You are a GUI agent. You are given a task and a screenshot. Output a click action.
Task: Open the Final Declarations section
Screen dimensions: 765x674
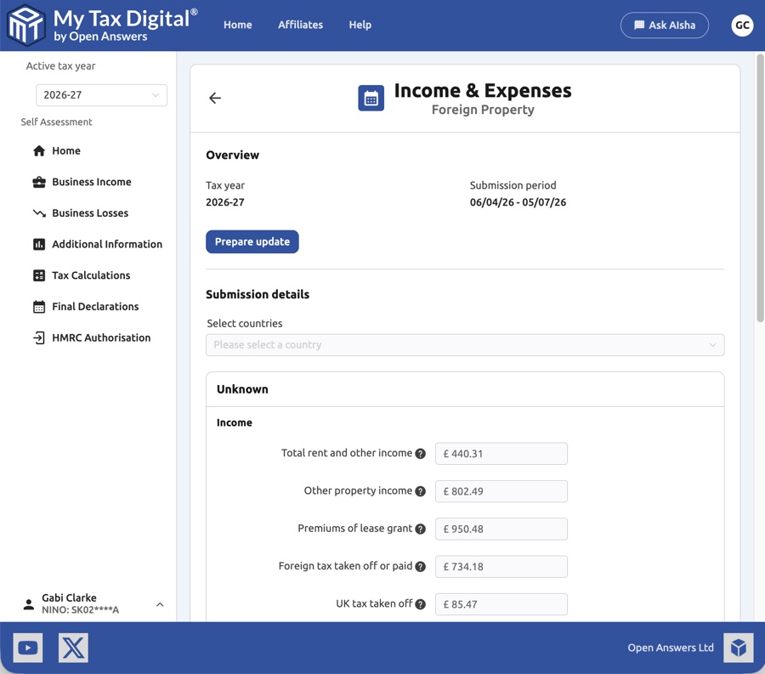pos(97,306)
